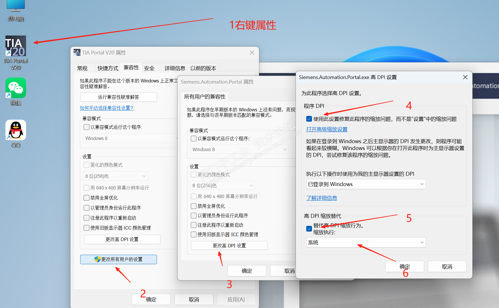Tick 以管理员身份运行此程序 in TIA Portal V20 属性

[x=86, y=208]
